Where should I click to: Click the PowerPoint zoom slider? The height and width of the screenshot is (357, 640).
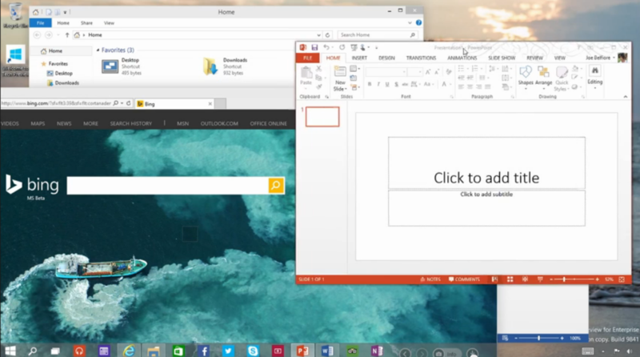coord(565,279)
